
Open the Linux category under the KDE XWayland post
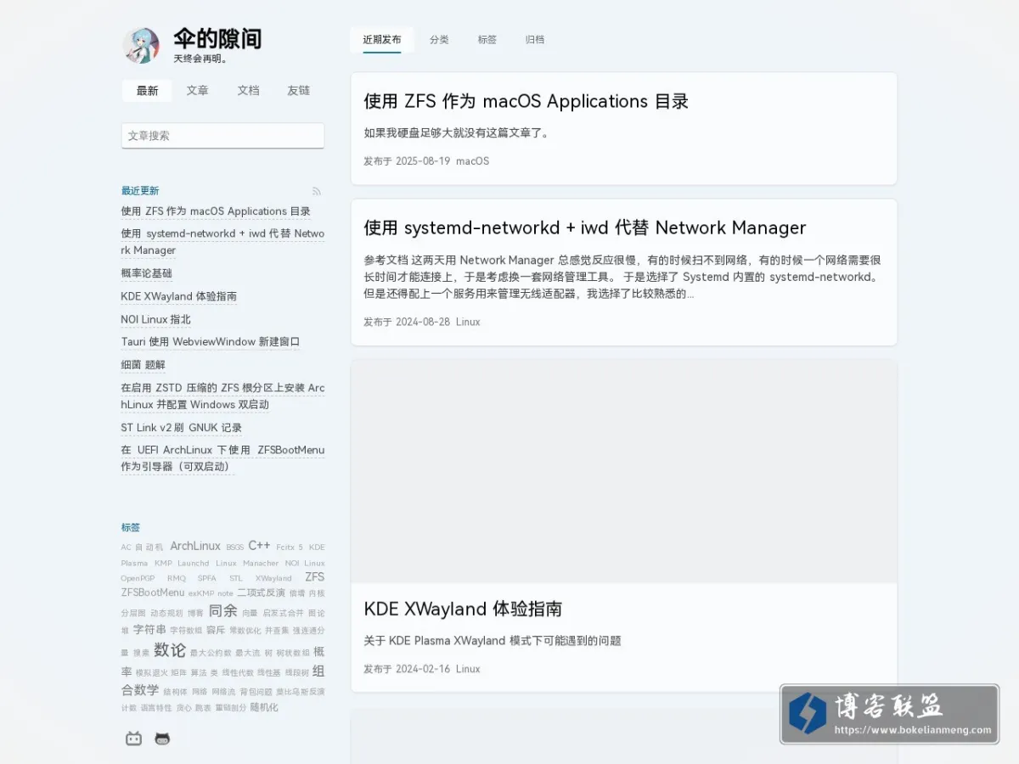coord(468,669)
